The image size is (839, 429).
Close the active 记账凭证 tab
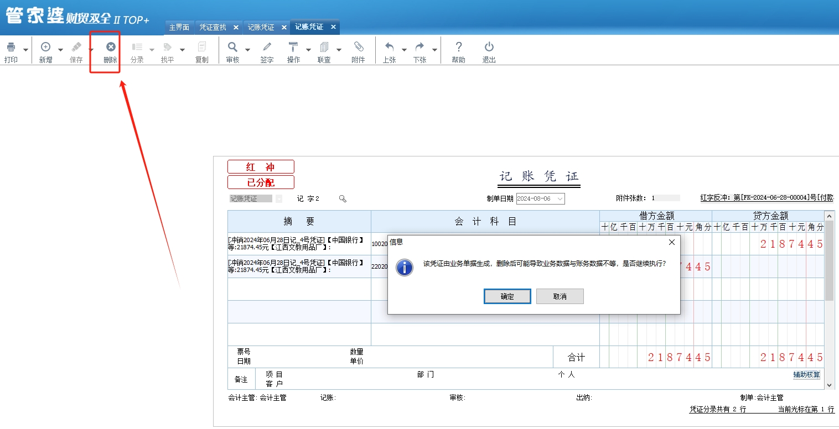click(x=333, y=27)
